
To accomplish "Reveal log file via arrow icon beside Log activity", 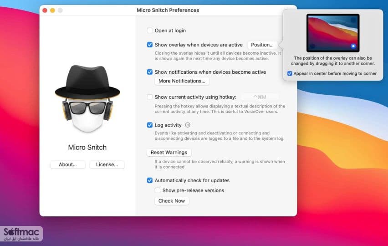I will point(188,125).
